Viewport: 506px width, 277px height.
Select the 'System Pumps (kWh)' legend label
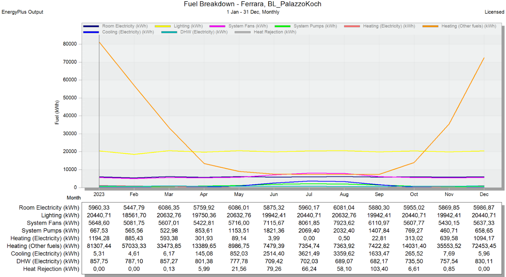point(315,26)
